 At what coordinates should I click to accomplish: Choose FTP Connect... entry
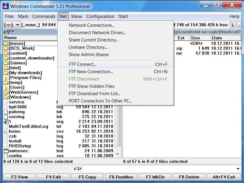click(116, 64)
